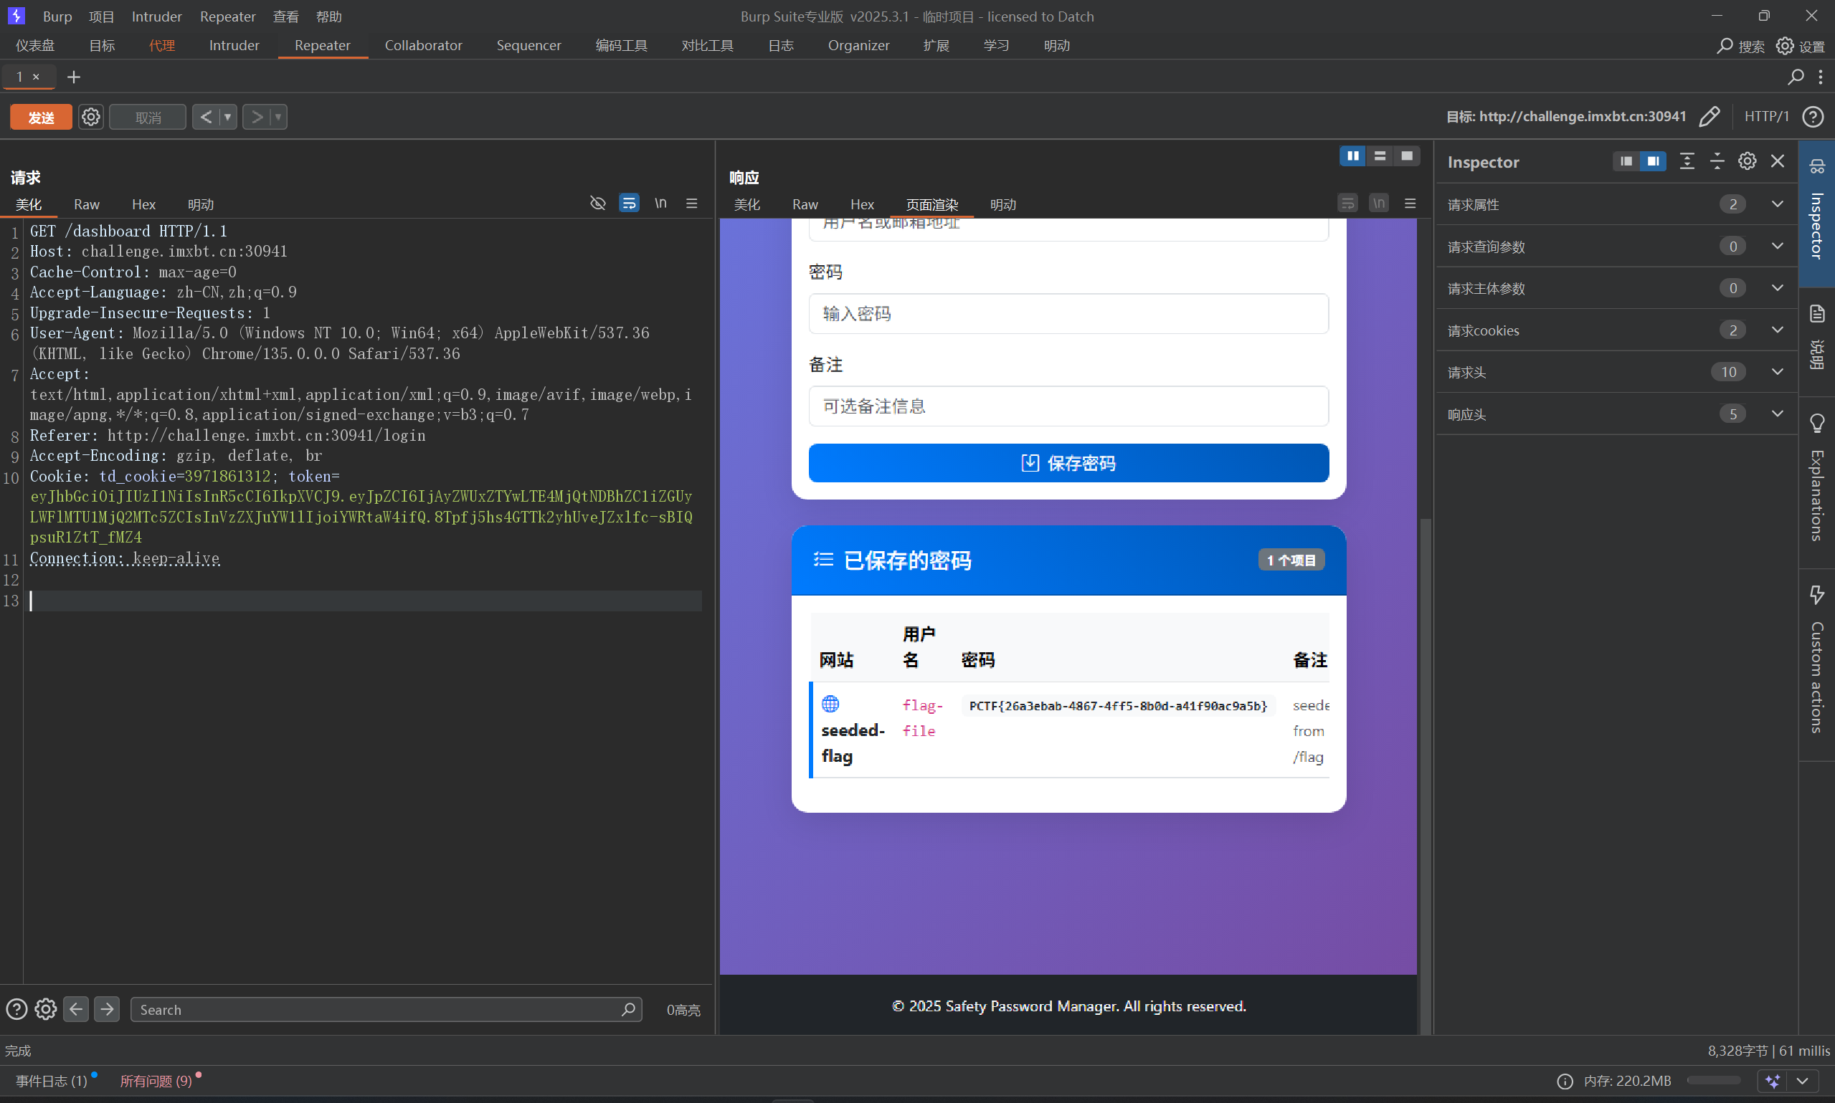Click the 保存密码 button in rendered page
The height and width of the screenshot is (1103, 1835).
point(1068,463)
